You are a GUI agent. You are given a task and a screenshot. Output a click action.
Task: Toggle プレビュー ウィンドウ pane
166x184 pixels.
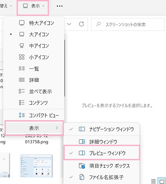[102, 153]
